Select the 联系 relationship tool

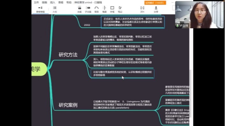97,10
